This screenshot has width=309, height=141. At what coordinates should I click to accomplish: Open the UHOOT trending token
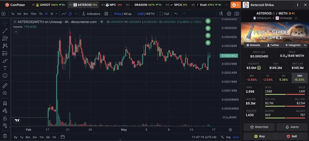click(49, 5)
